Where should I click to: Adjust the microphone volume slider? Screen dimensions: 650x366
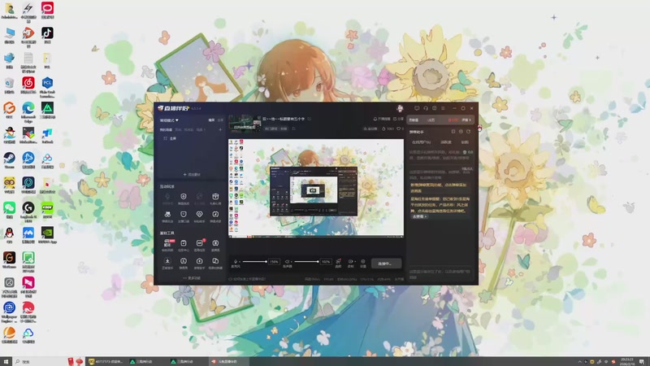[x=255, y=261]
